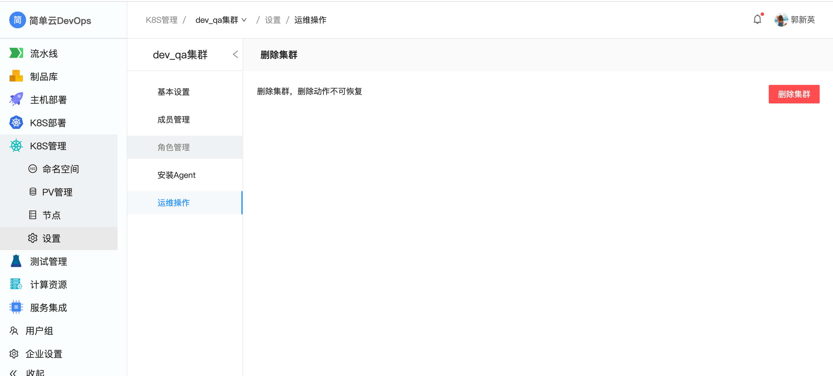Viewport: 833px width, 376px height.
Task: Click the notification bell icon
Action: 757,20
